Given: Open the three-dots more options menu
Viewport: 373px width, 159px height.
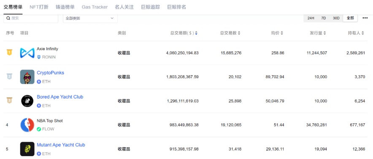Looking at the screenshot, I should coord(365,18).
